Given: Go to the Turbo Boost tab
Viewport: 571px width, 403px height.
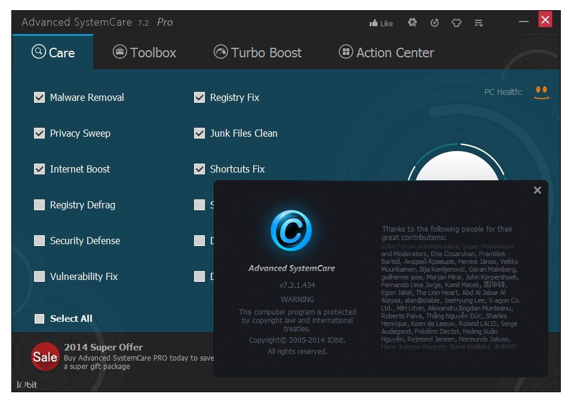Looking at the screenshot, I should [257, 53].
